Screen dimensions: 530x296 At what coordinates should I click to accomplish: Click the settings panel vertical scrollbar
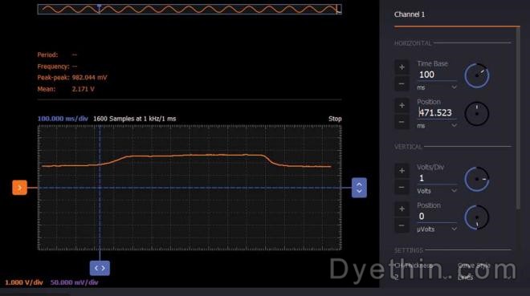[x=518, y=118]
